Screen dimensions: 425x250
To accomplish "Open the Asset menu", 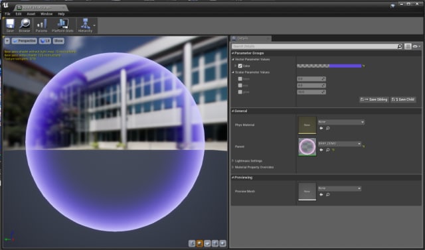I will (x=31, y=14).
